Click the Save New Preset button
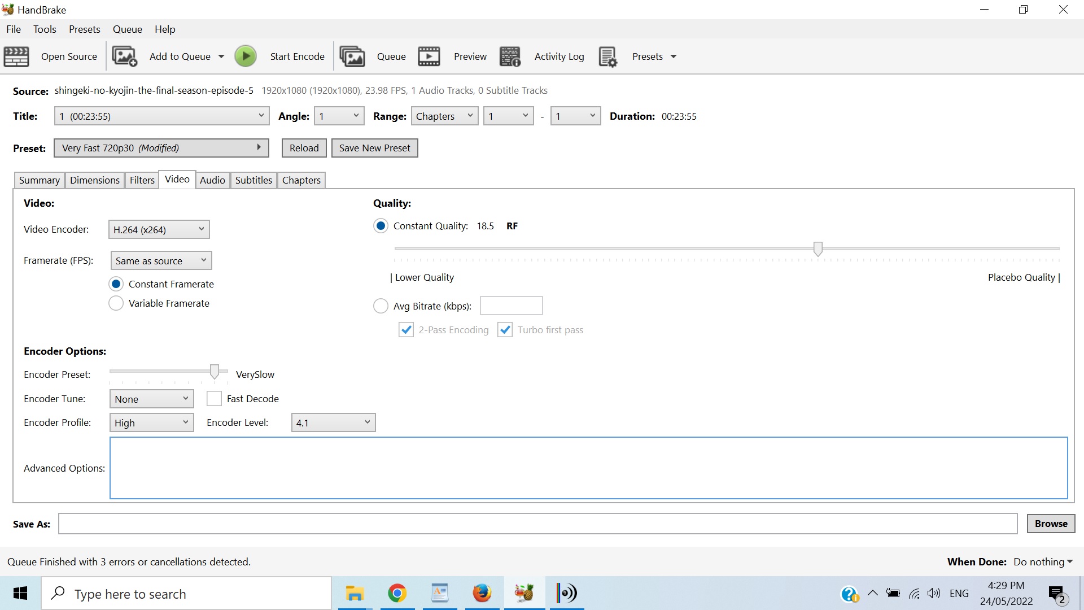This screenshot has width=1084, height=610. [x=374, y=148]
